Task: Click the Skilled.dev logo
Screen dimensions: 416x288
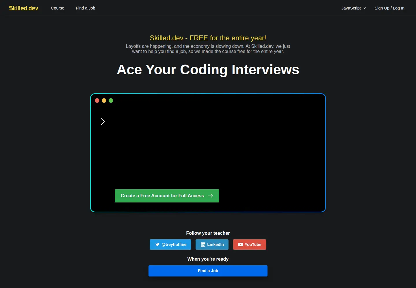Action: [24, 8]
